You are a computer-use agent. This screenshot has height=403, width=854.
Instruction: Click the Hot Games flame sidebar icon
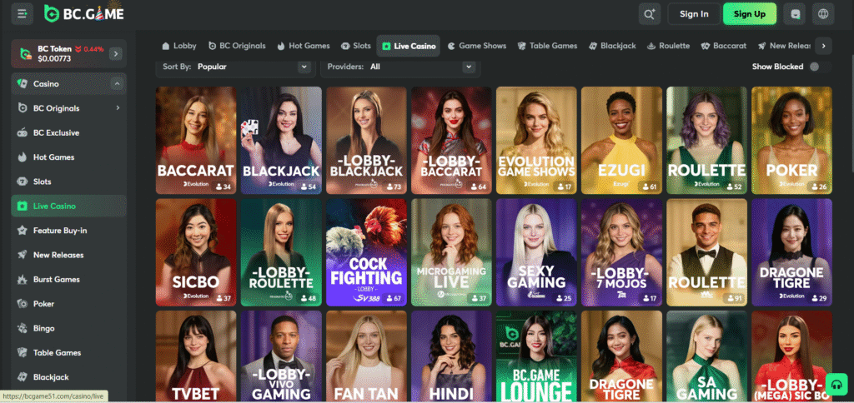[23, 157]
